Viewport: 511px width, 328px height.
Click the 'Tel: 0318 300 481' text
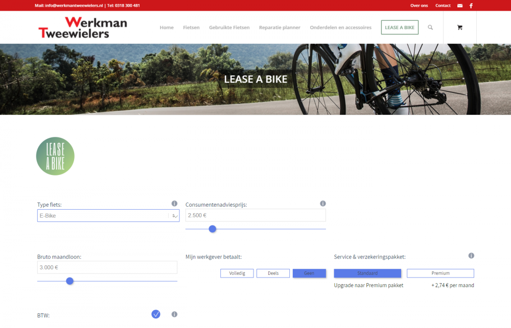click(124, 6)
